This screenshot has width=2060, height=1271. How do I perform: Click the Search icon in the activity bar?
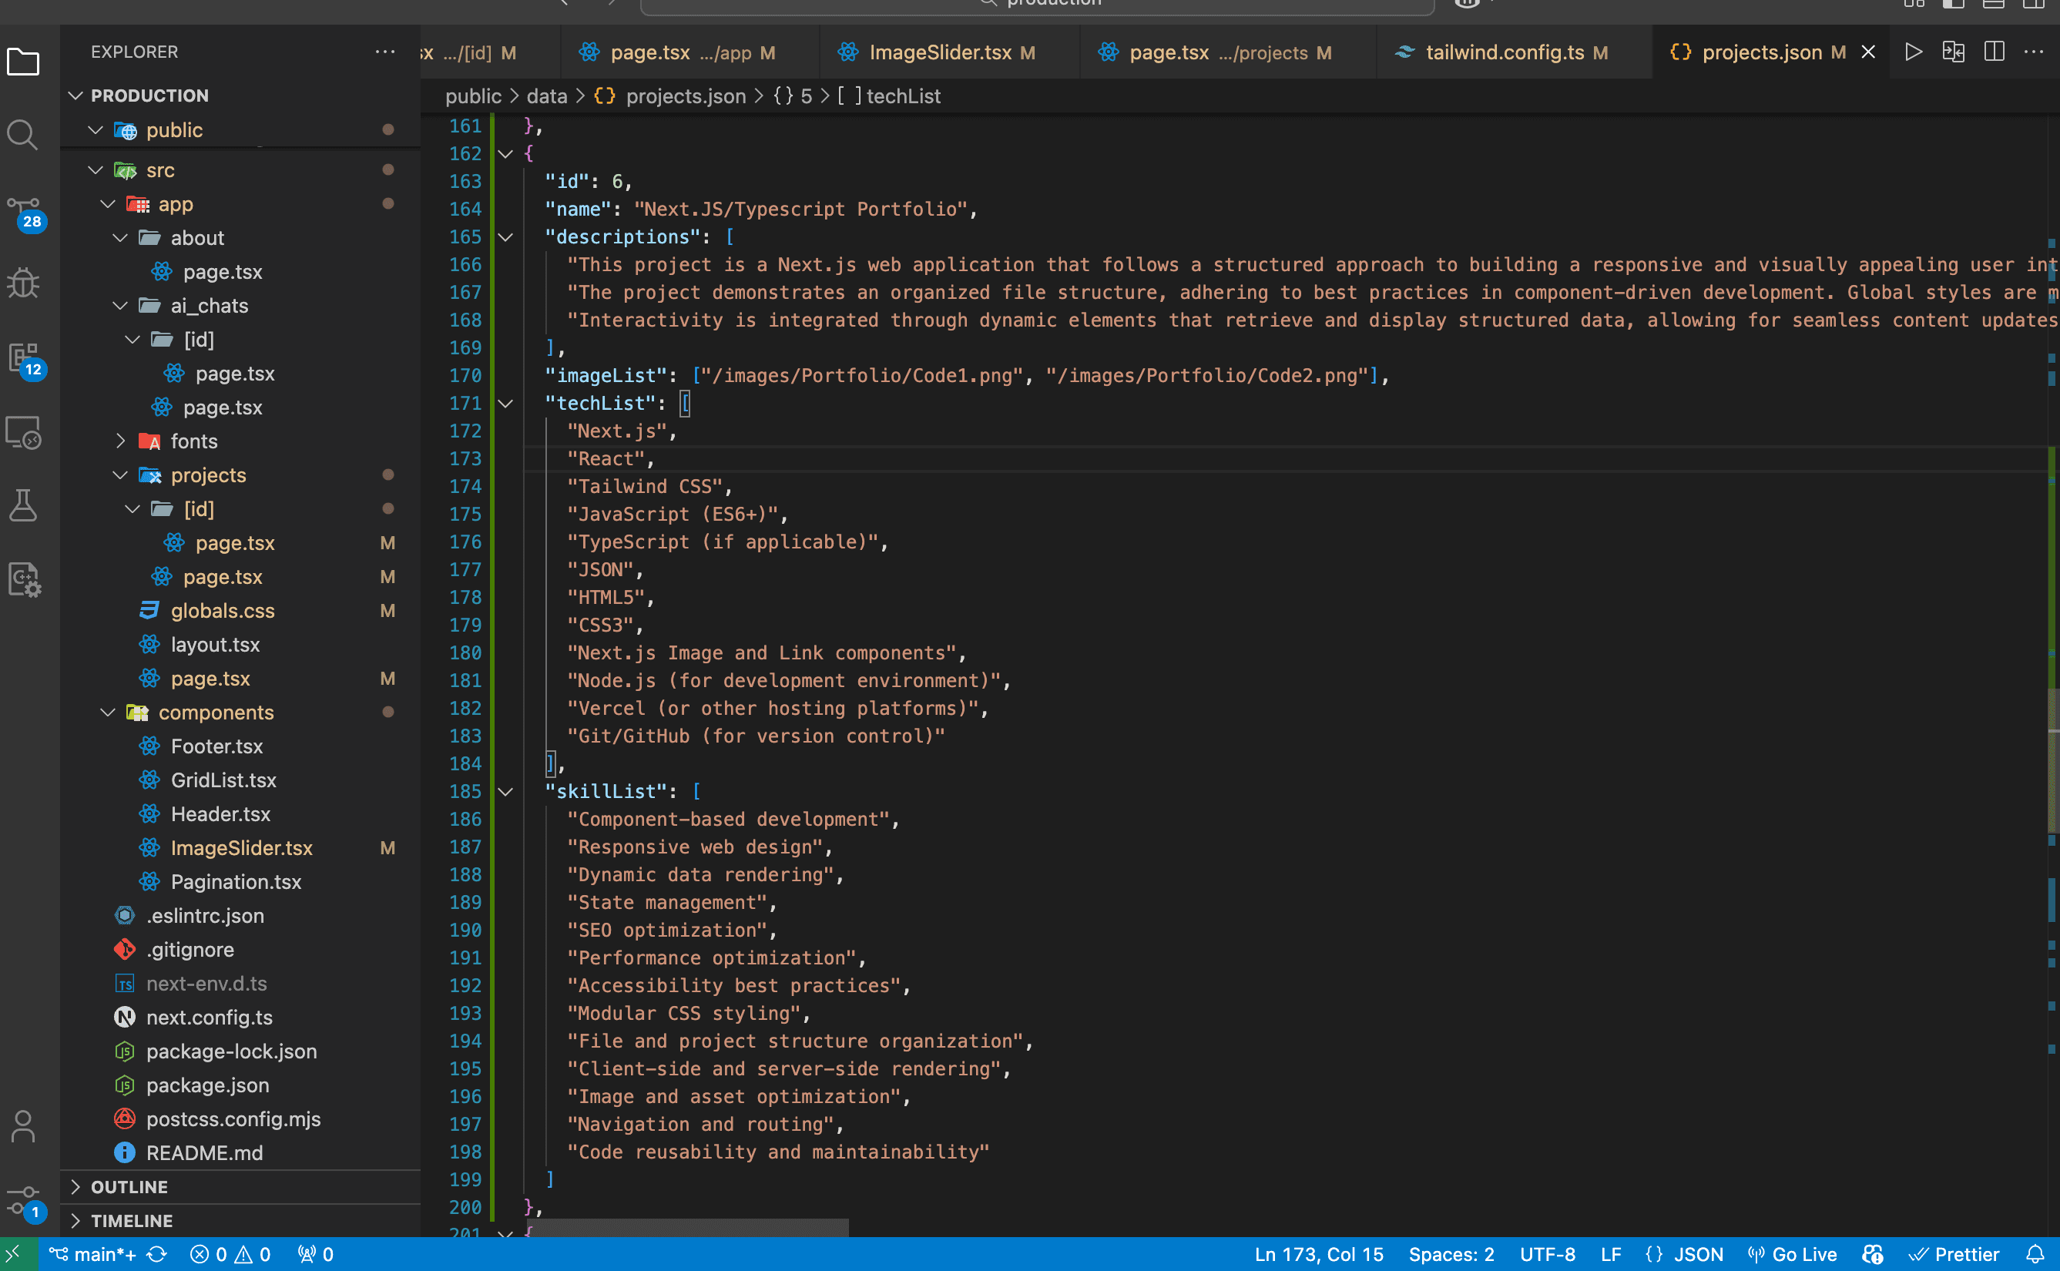click(22, 131)
